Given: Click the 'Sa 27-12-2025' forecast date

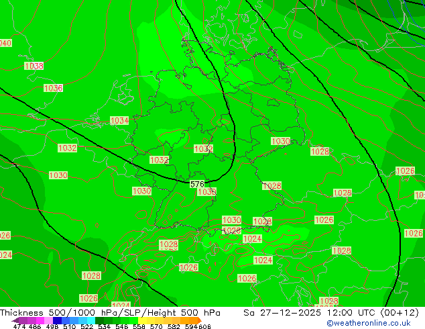Looking at the screenshot, I should (x=282, y=313).
